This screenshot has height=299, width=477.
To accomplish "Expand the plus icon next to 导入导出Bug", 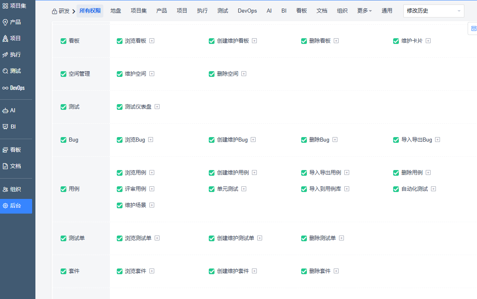I will click(x=438, y=140).
